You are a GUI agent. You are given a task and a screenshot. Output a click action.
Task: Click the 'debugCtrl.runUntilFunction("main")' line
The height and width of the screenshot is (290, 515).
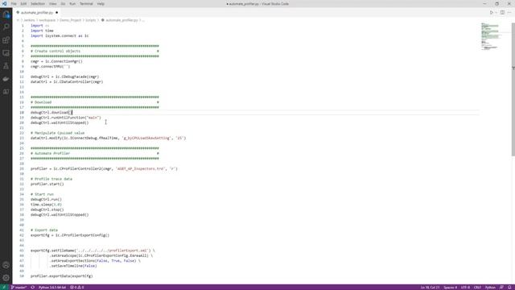(x=66, y=118)
